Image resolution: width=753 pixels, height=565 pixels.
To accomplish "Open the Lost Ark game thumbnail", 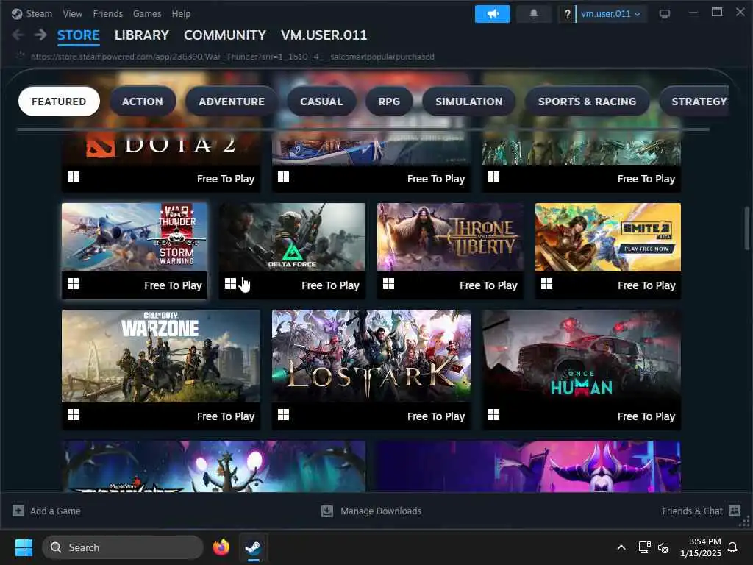I will tap(371, 356).
